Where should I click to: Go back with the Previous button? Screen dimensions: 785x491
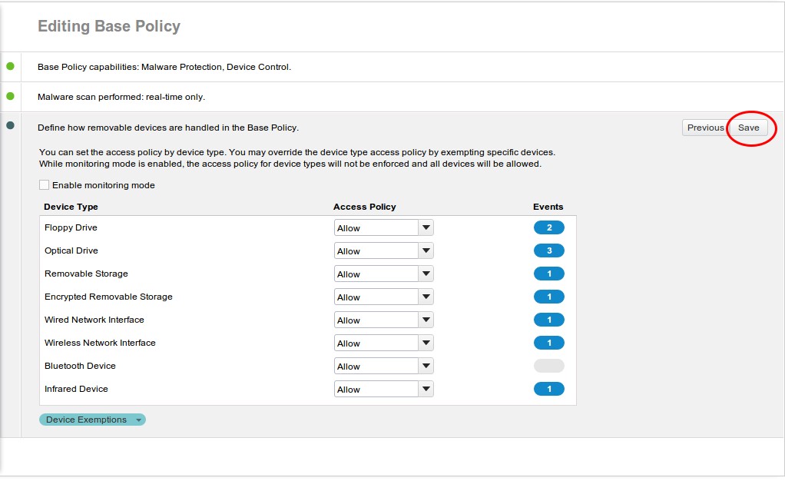click(705, 128)
